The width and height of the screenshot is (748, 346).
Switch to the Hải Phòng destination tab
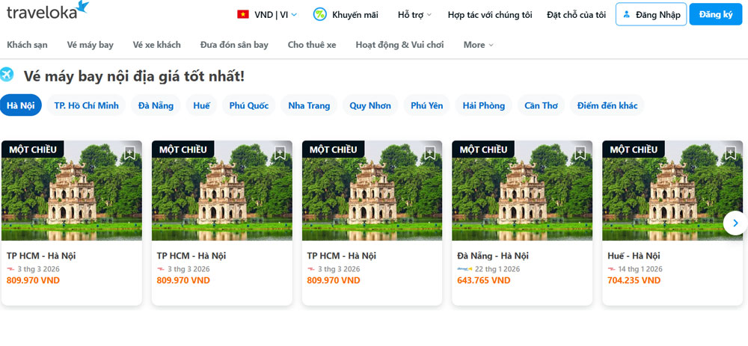click(484, 105)
